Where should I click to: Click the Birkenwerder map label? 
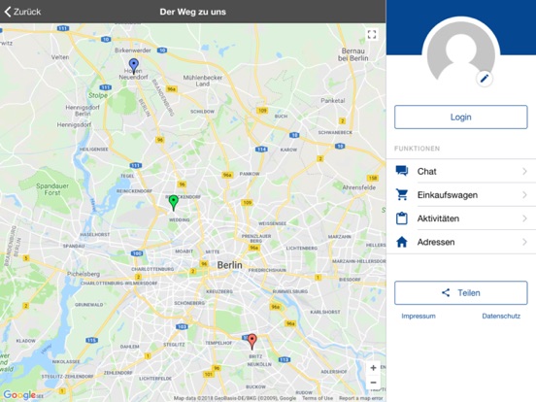point(133,50)
